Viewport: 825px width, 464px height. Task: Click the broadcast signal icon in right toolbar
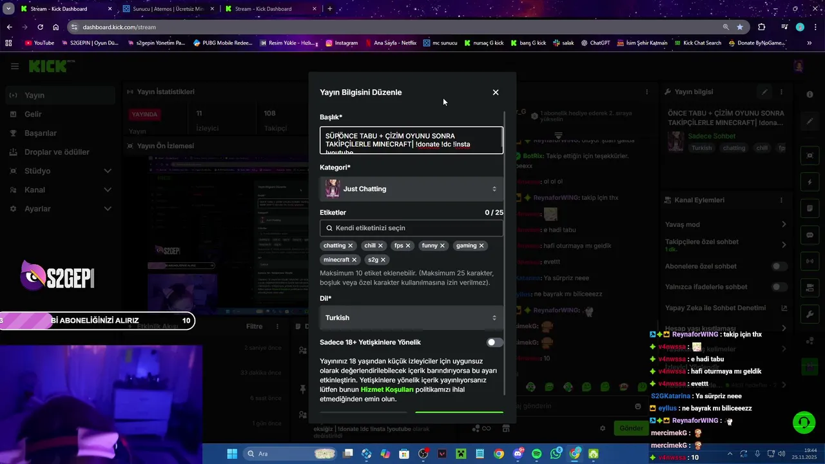(810, 262)
